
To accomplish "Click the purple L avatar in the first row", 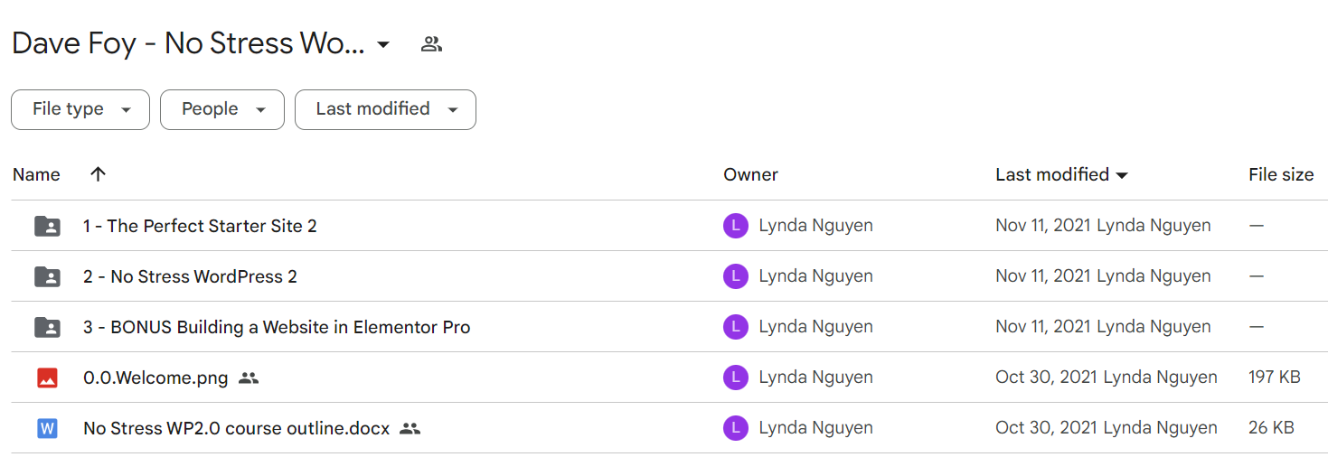I will click(736, 226).
